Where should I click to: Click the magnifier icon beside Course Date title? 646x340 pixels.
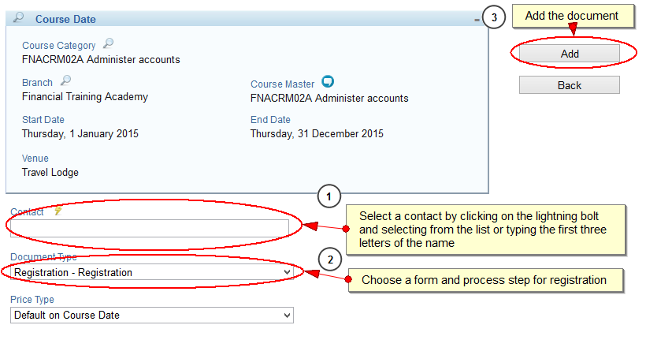click(x=19, y=17)
